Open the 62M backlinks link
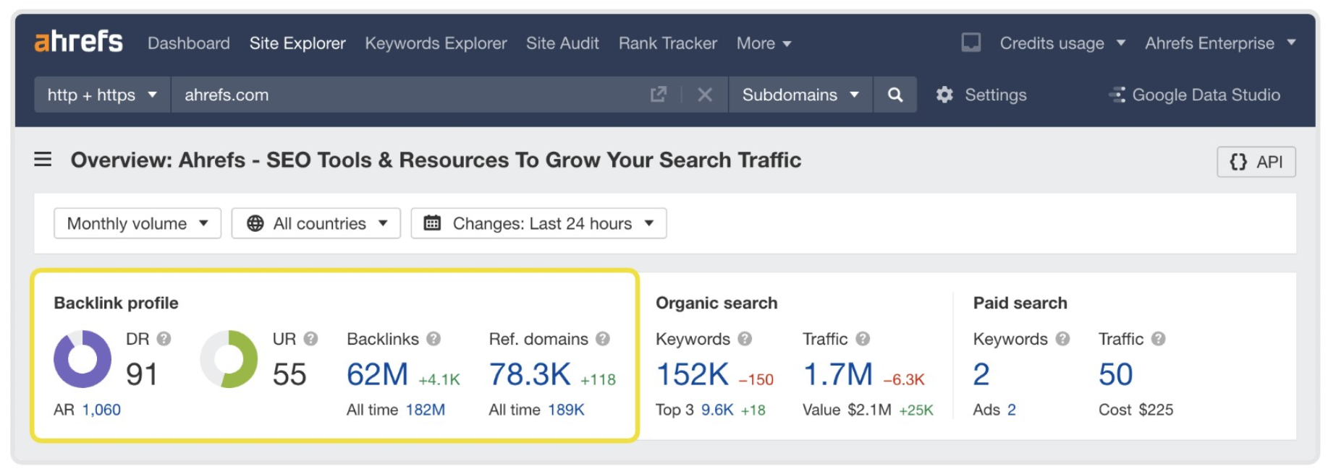This screenshot has height=474, width=1336. (x=377, y=374)
